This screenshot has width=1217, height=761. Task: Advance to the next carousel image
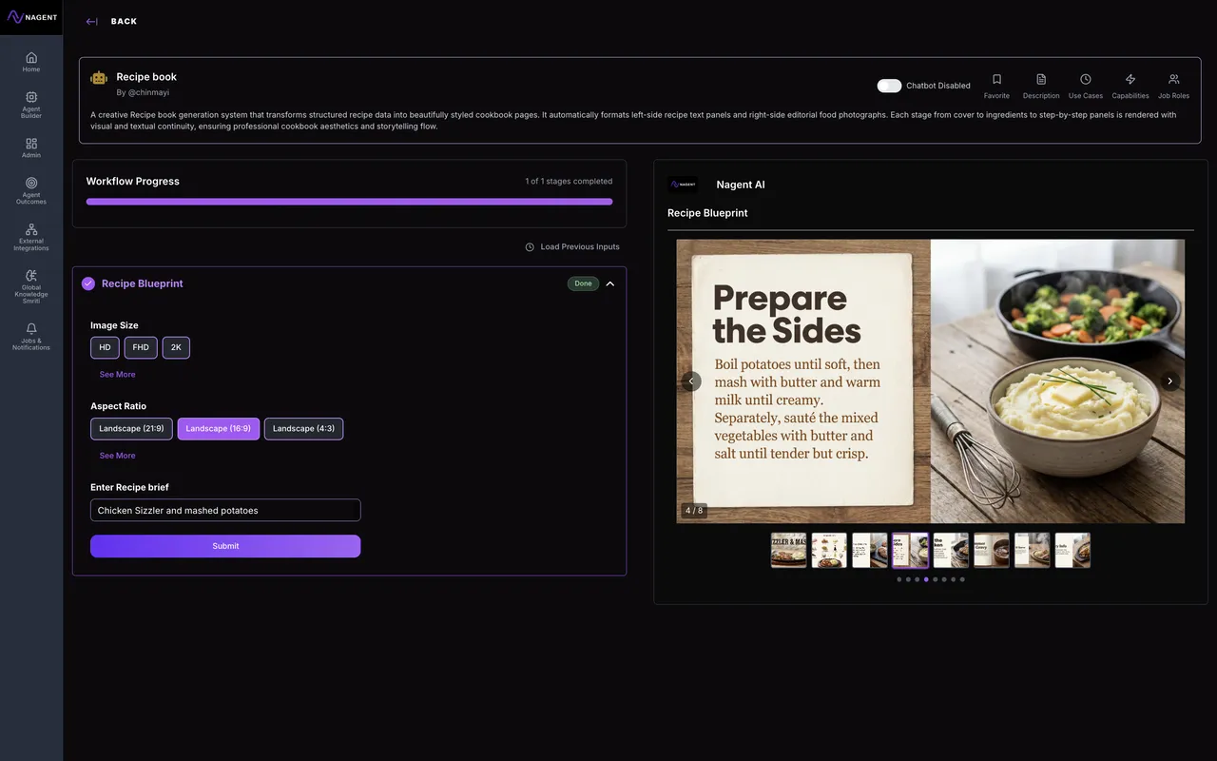[1169, 381]
